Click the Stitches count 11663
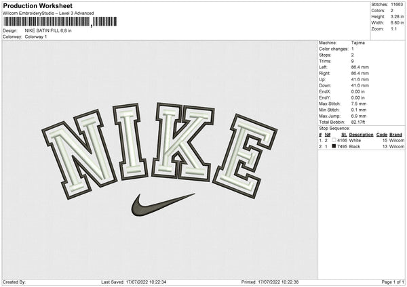This screenshot has height=287, width=407. coord(397,5)
